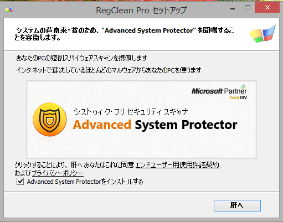Minimize the RegClean Pro setup window
The image size is (283, 222).
[233, 8]
